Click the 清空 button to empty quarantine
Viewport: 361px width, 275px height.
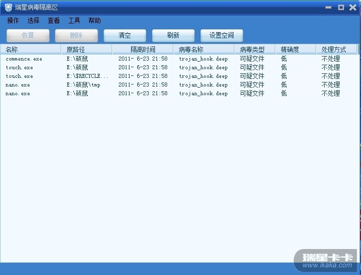click(125, 36)
